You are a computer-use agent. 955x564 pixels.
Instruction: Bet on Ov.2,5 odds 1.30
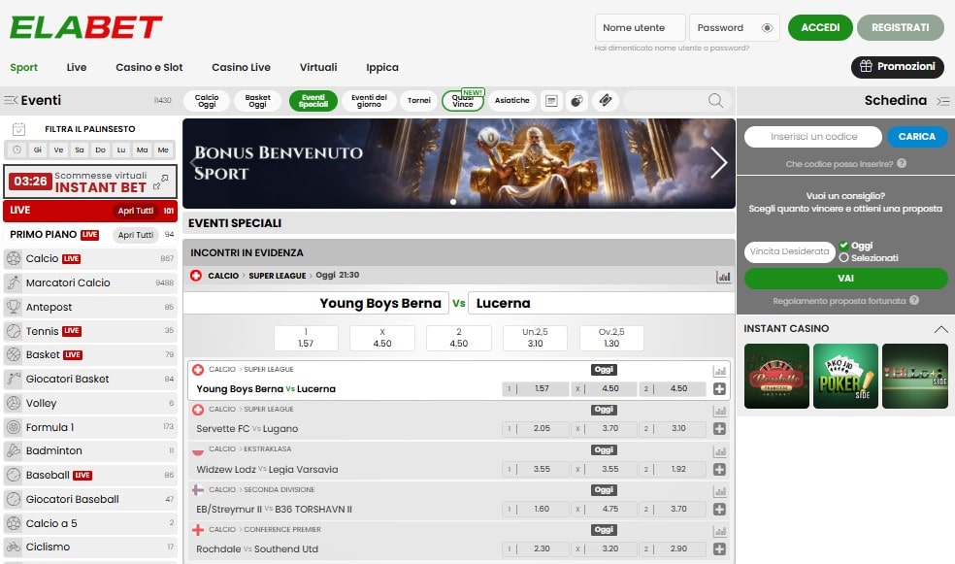click(x=610, y=338)
